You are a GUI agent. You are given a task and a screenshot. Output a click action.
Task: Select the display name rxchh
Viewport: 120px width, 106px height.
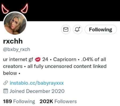pyautogui.click(x=13, y=41)
